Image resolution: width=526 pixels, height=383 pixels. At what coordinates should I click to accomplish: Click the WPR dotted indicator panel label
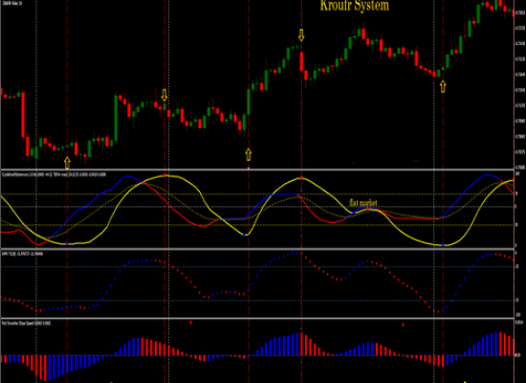pyautogui.click(x=23, y=254)
